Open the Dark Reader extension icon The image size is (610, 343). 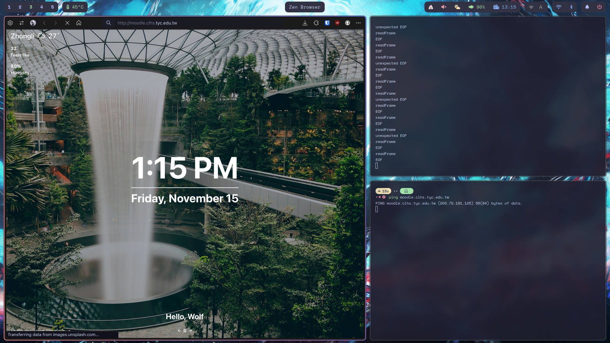348,23
